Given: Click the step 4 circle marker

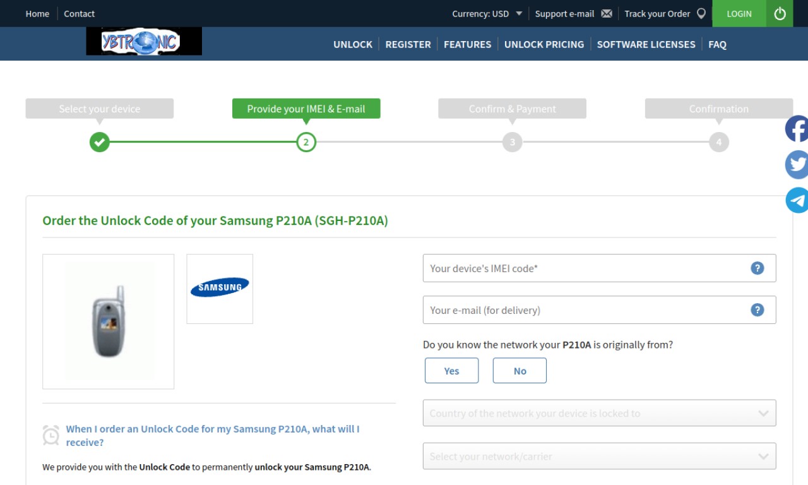Looking at the screenshot, I should click(719, 142).
